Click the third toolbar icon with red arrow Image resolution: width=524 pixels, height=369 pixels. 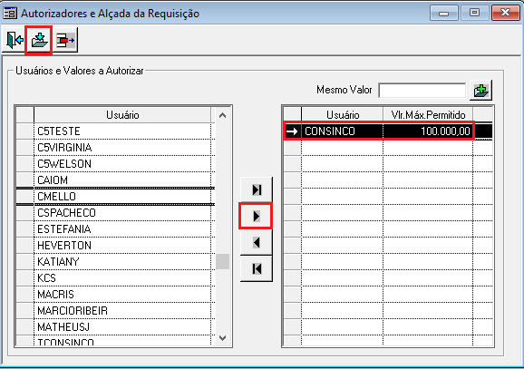(x=65, y=41)
